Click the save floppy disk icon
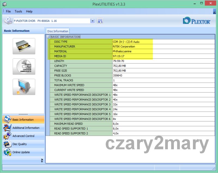The image size is (218, 173). point(100,21)
